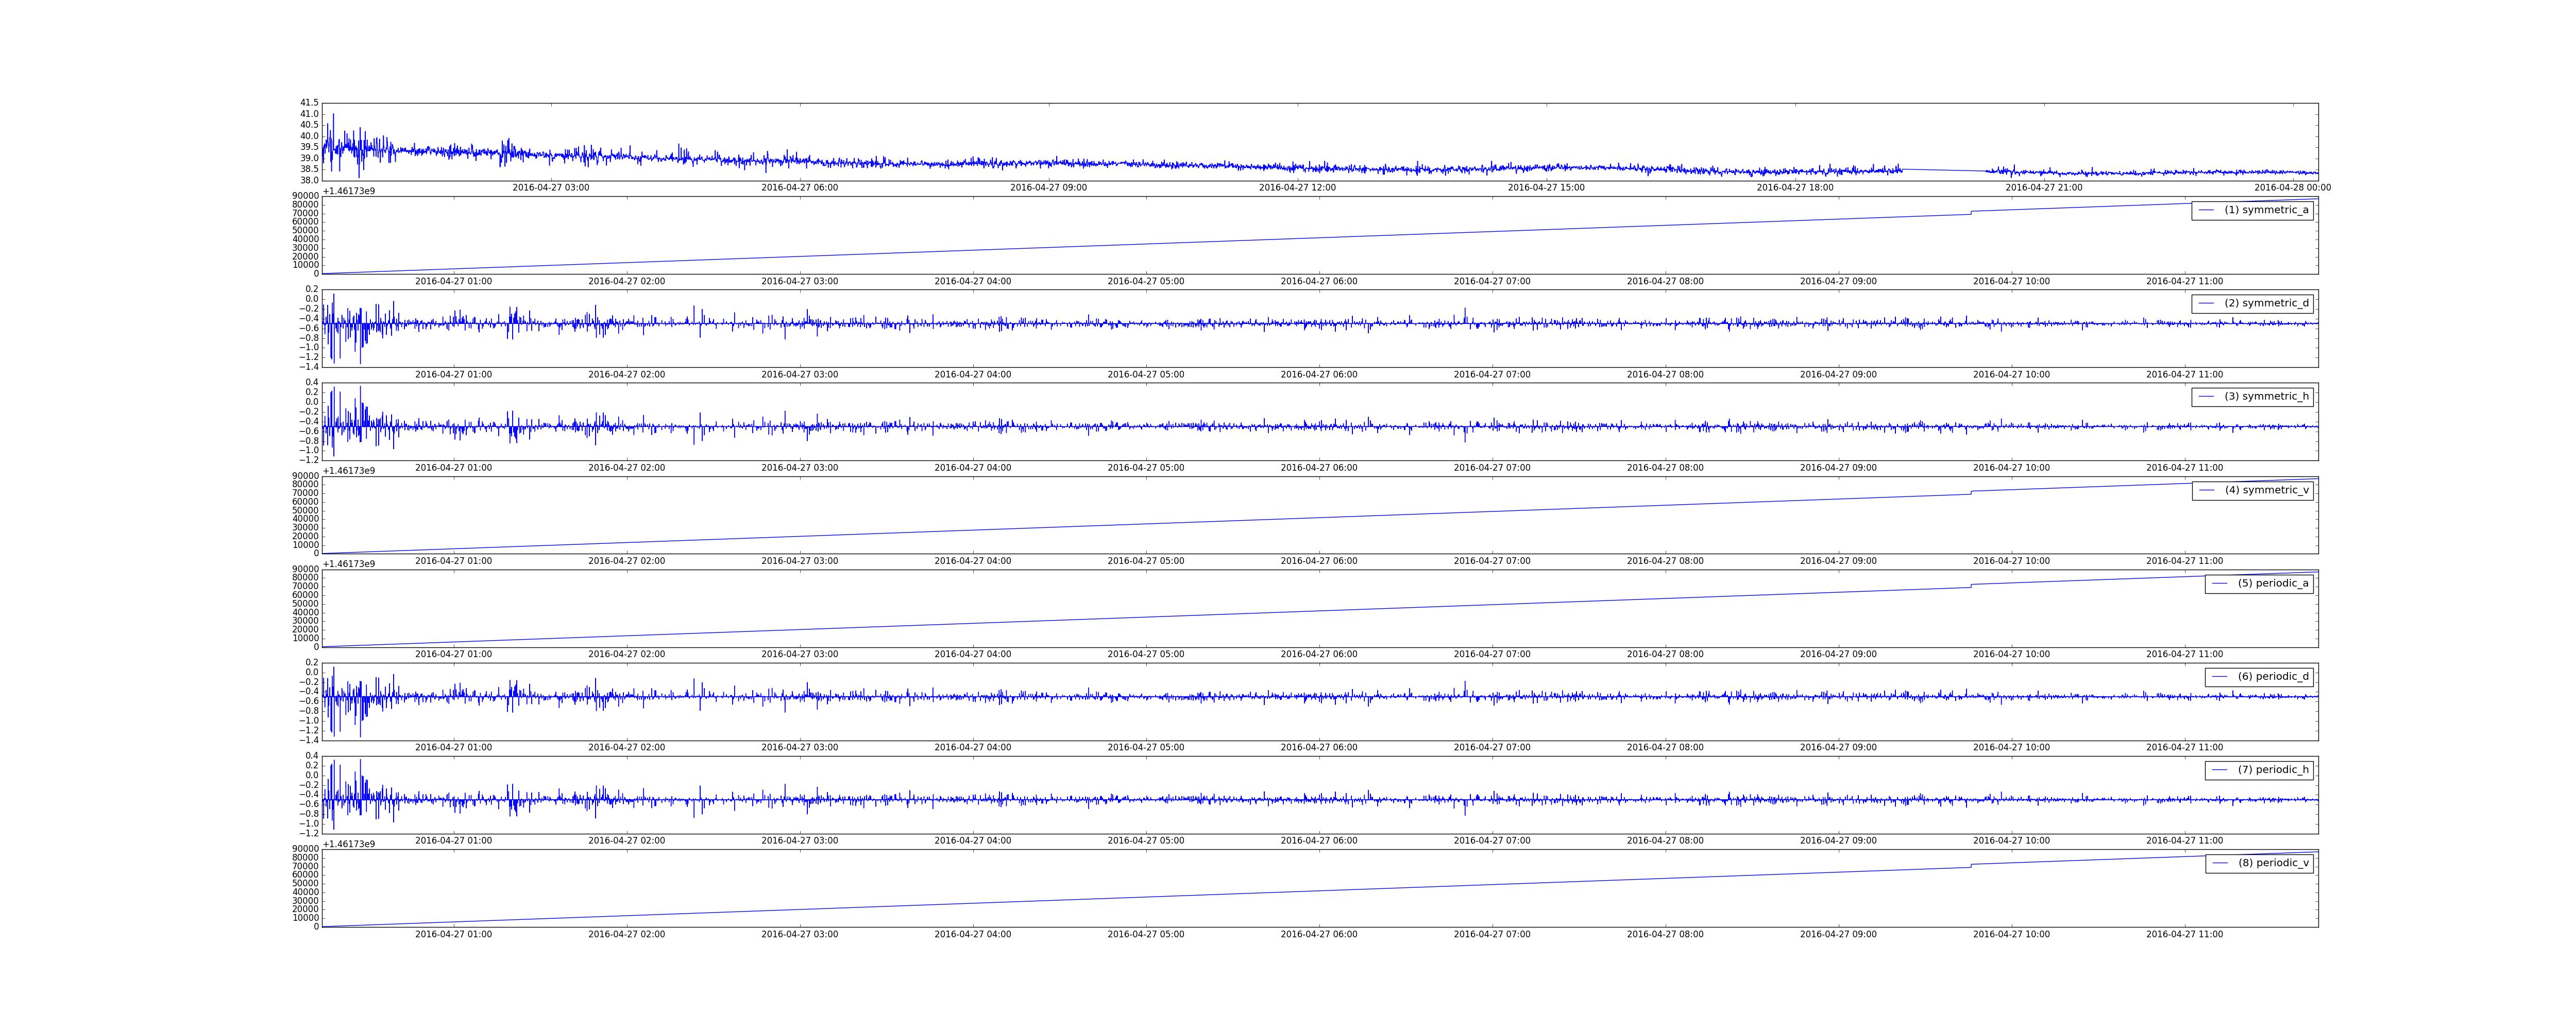Viewport: 2576px width, 1030px height.
Task: Click the 38.0 y-axis label on top plot
Action: tap(309, 180)
